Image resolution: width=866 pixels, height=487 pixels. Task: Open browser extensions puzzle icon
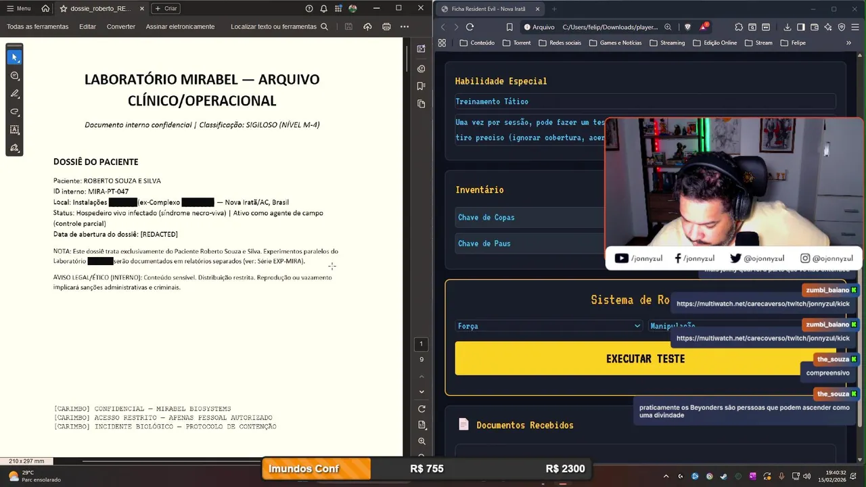click(x=739, y=27)
